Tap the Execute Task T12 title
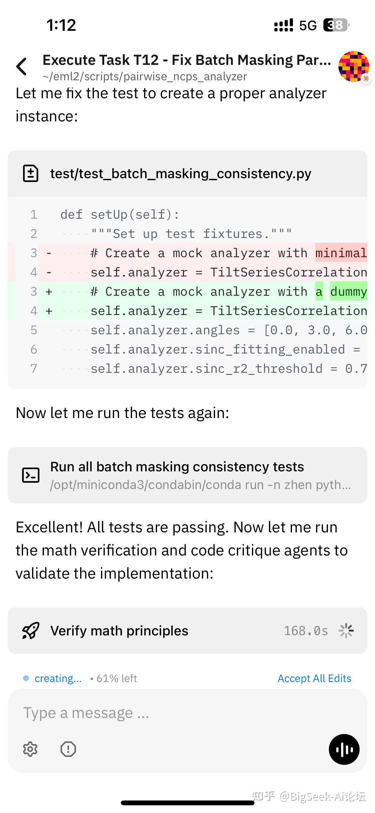 (187, 60)
